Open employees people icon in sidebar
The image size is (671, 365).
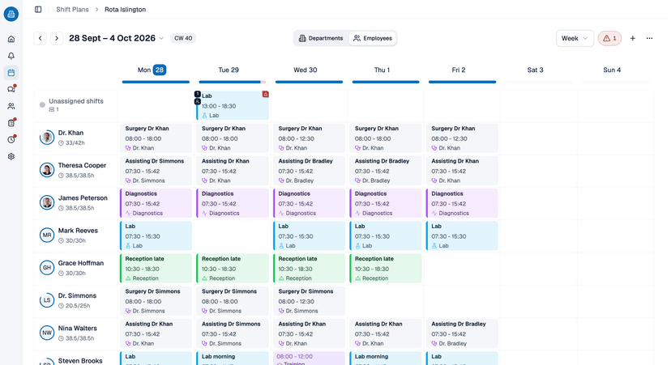coord(11,106)
